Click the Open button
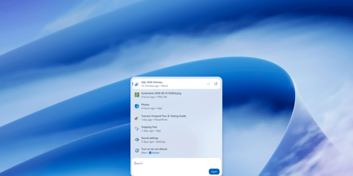This screenshot has height=176, width=353. [214, 171]
